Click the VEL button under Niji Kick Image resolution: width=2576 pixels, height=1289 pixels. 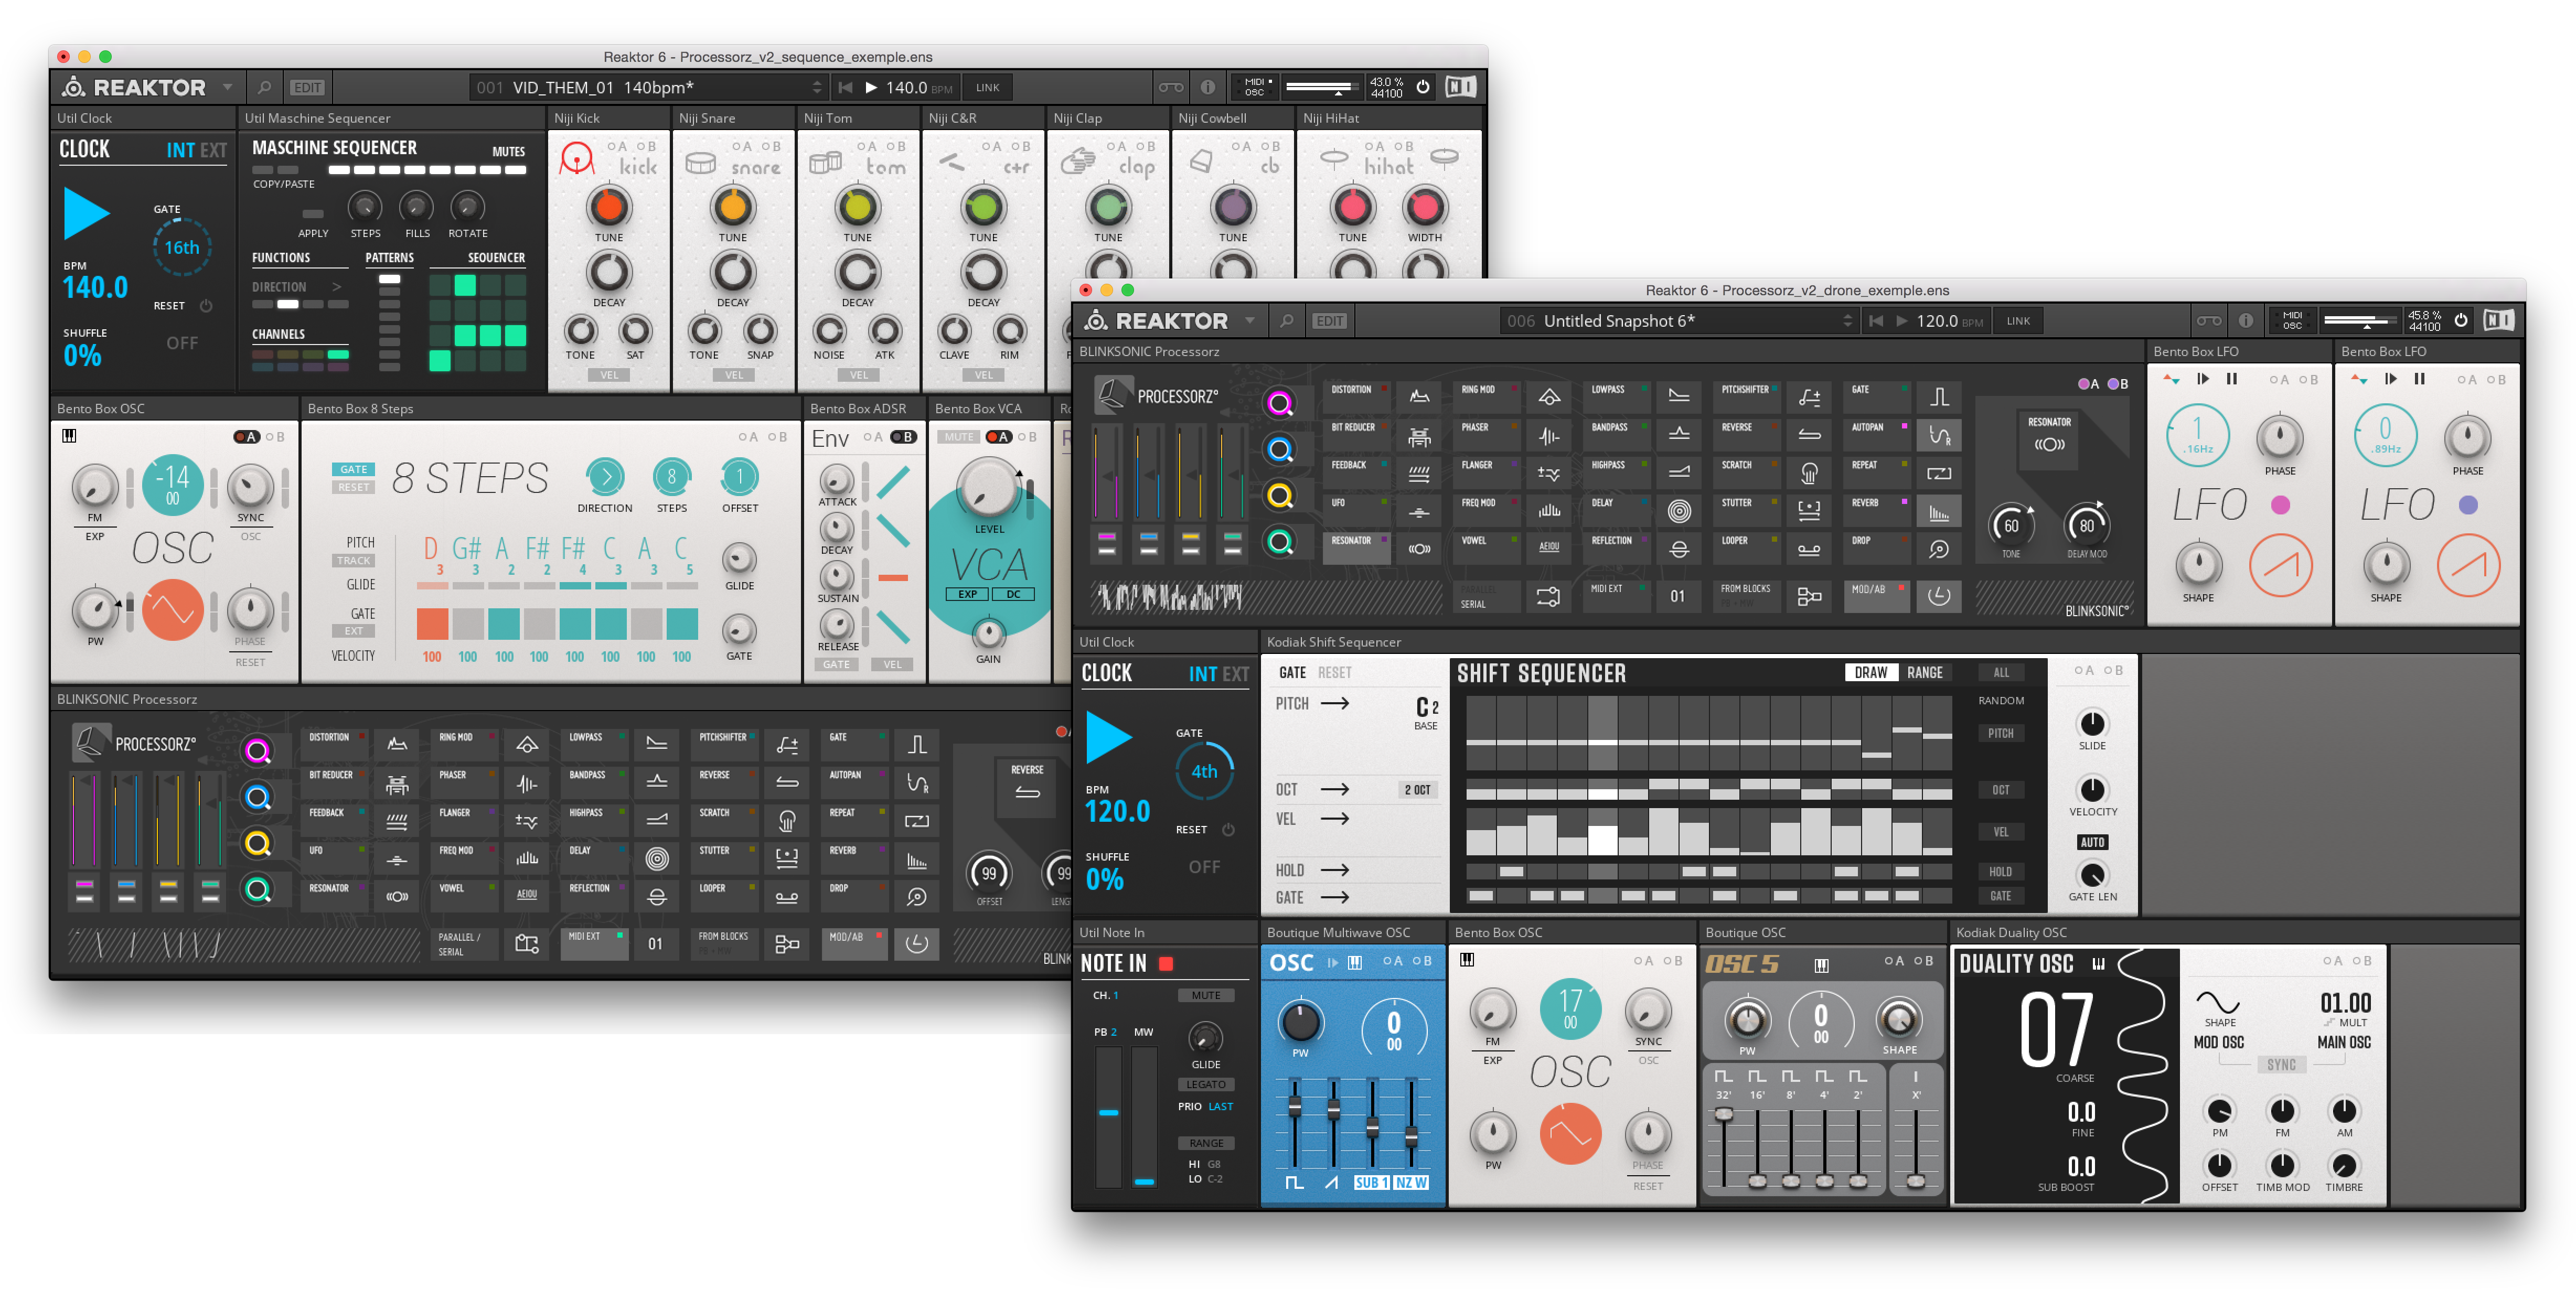[x=609, y=375]
